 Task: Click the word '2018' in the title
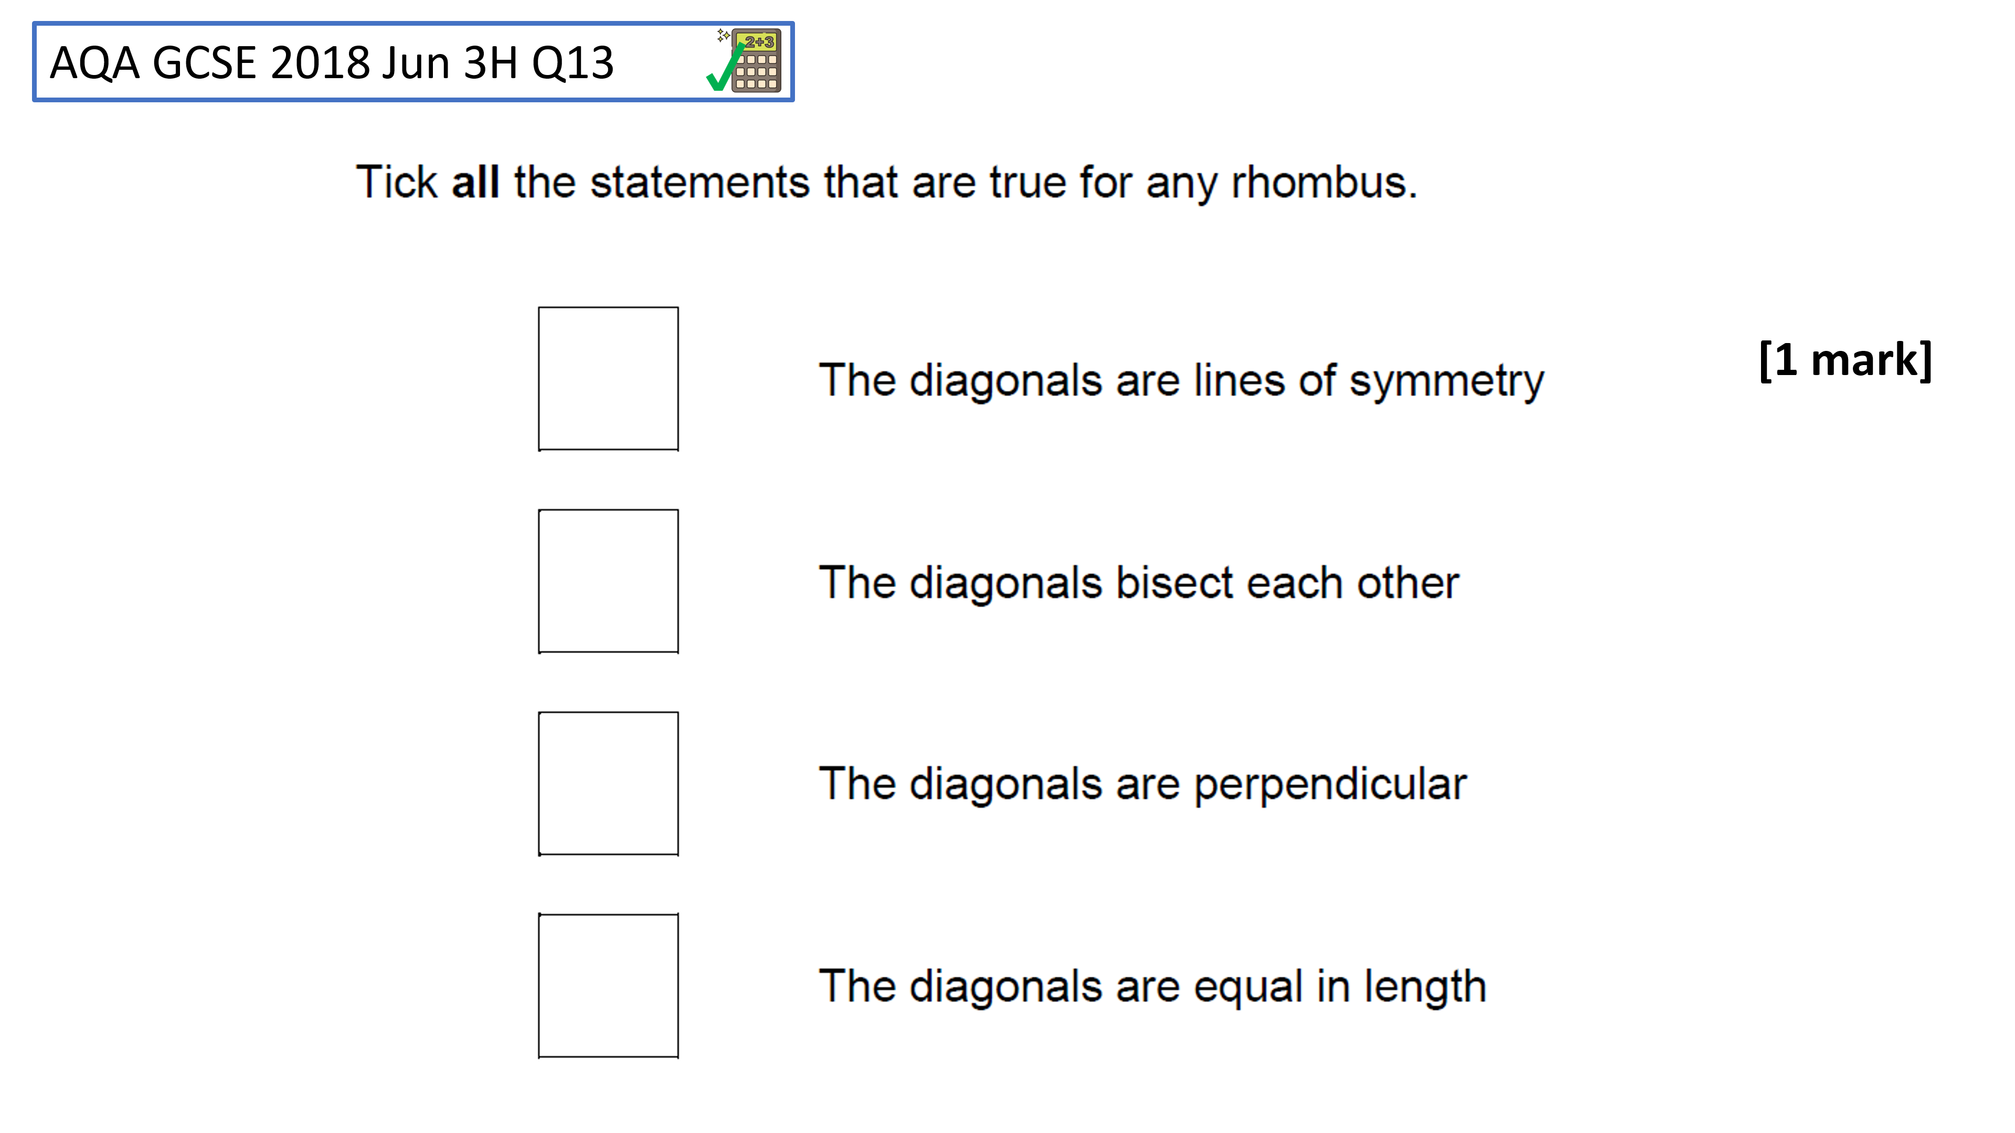[x=319, y=62]
